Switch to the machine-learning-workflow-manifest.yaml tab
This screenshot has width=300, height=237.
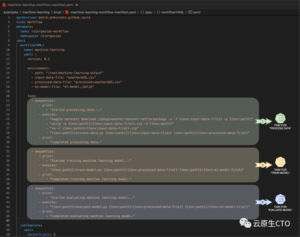pos(41,5)
